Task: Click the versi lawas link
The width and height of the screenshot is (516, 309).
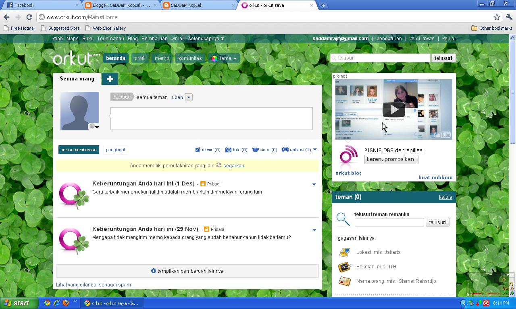Action: click(422, 39)
